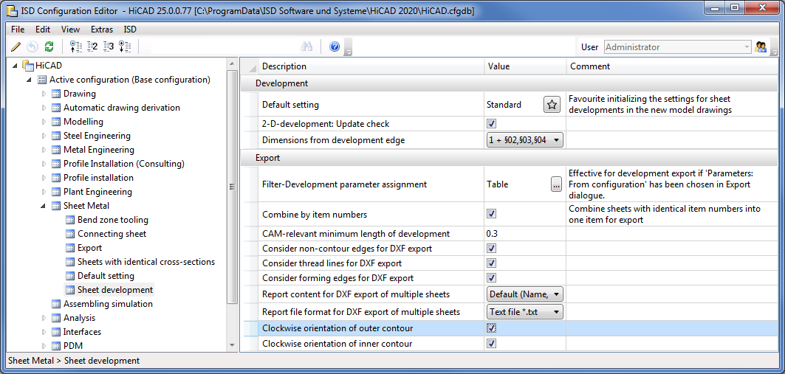Viewport: 785px width, 374px height.
Task: Click the Plant Engineering table icon
Action: click(x=56, y=192)
